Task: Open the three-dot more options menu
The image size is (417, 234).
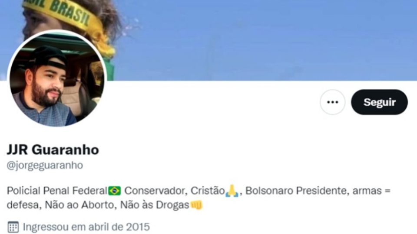Action: (x=332, y=102)
